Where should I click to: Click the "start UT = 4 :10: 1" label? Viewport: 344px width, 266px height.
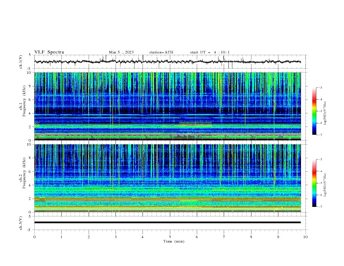pyautogui.click(x=210, y=52)
